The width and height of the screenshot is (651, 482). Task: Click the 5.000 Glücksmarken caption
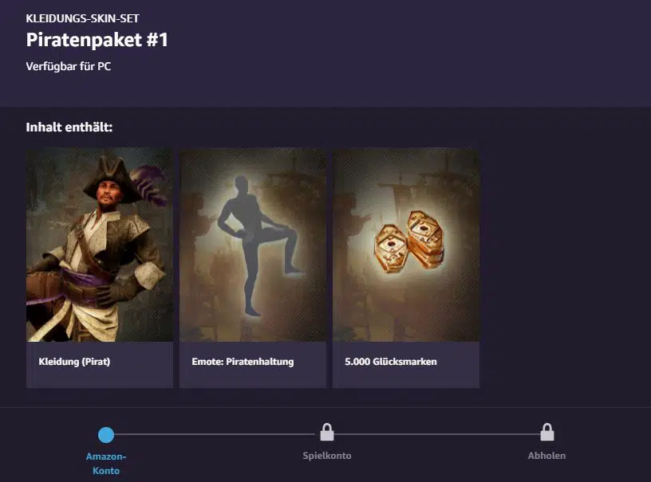(x=391, y=362)
